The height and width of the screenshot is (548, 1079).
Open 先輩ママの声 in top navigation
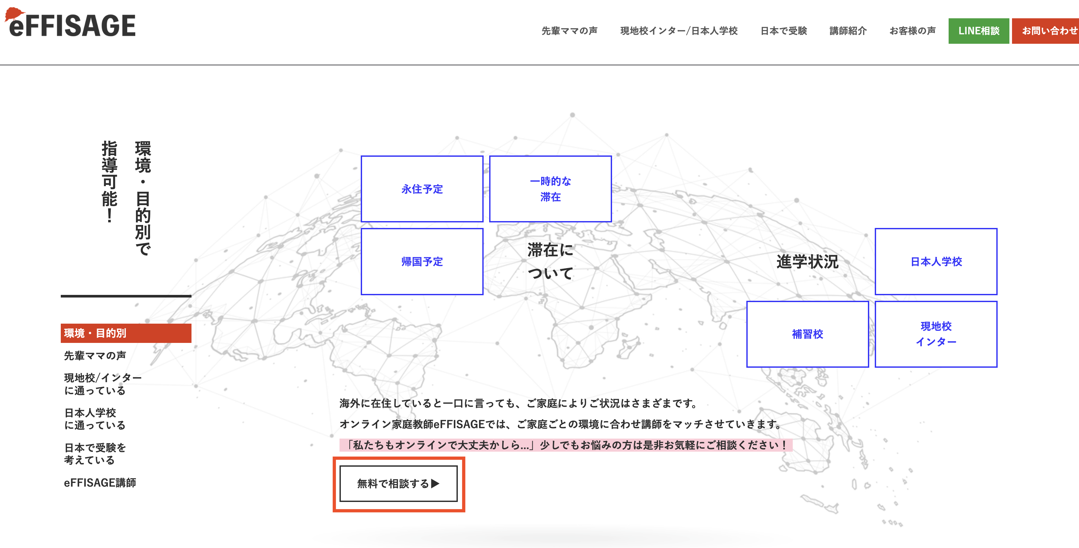click(569, 31)
